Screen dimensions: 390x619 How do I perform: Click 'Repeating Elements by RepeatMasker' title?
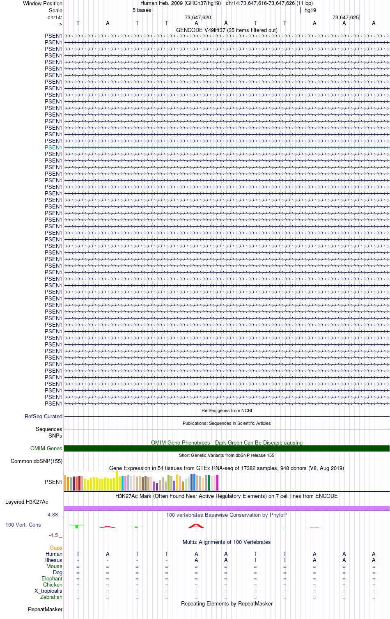point(227,603)
